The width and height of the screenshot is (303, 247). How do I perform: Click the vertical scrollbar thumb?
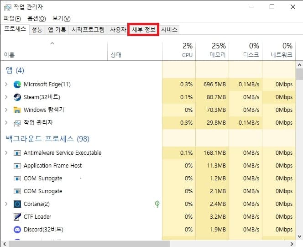click(x=299, y=74)
